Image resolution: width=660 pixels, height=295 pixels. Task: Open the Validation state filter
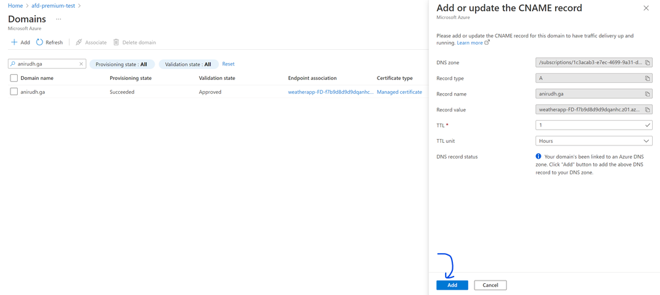(189, 64)
